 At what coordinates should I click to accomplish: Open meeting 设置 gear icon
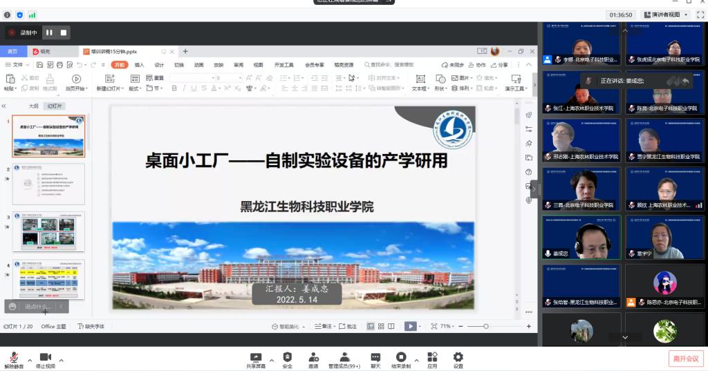(458, 358)
